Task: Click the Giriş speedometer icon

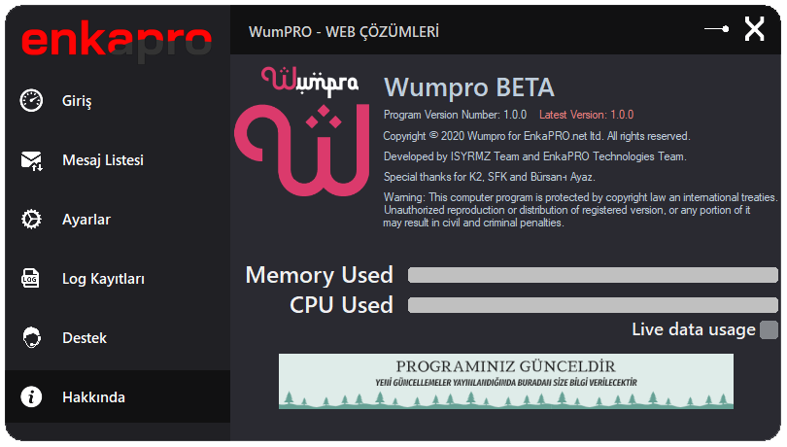Action: coord(32,100)
